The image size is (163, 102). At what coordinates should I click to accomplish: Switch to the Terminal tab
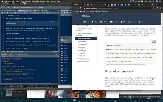[x=10, y=54]
